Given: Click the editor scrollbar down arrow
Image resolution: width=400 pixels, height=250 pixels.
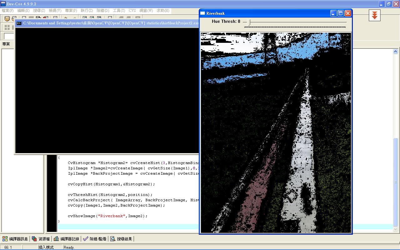Looking at the screenshot, I should [395, 229].
